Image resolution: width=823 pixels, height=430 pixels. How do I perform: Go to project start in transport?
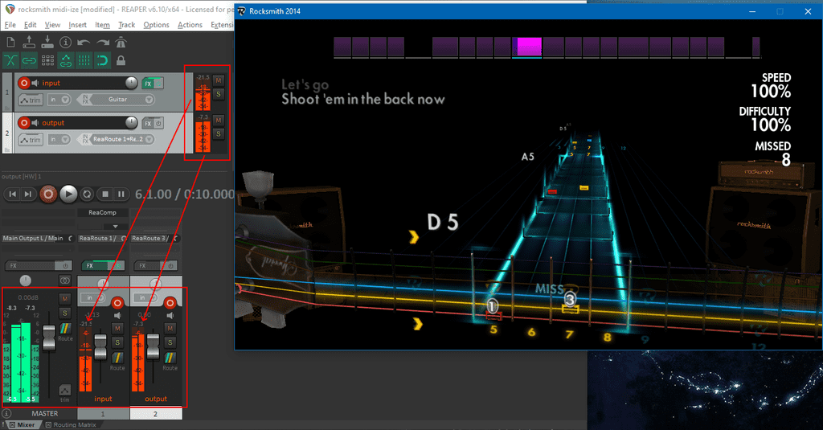[x=13, y=195]
